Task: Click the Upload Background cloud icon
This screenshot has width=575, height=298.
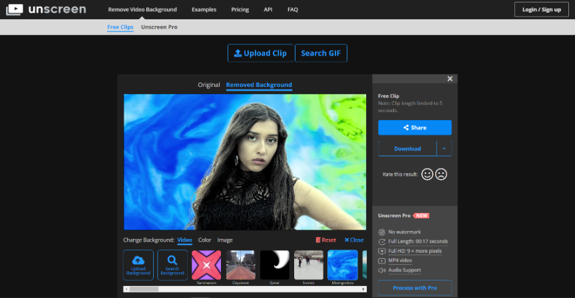Action: (x=138, y=261)
